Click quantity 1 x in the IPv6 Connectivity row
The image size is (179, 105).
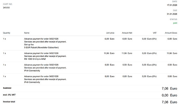[x=4, y=77]
